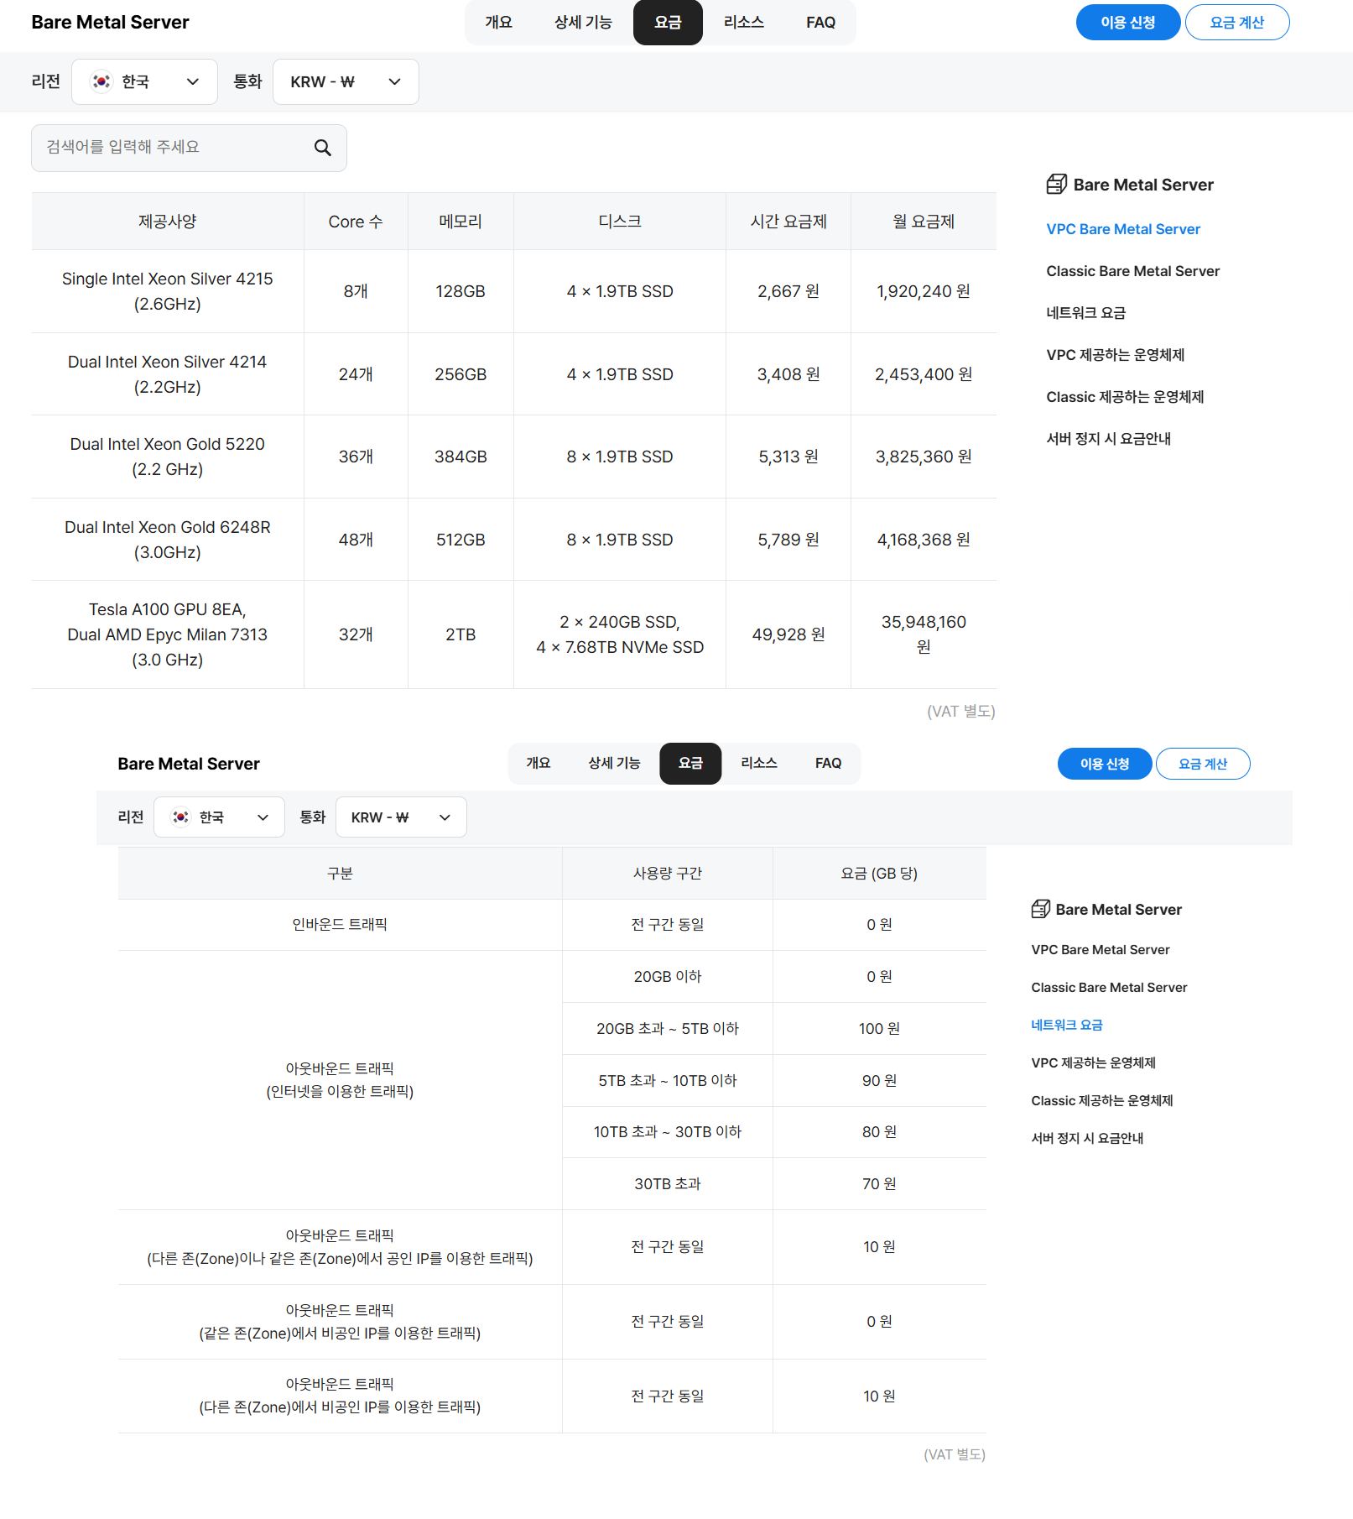Go to the 리소스 tab in the lower navigation
Image resolution: width=1353 pixels, height=1519 pixels.
pos(758,763)
